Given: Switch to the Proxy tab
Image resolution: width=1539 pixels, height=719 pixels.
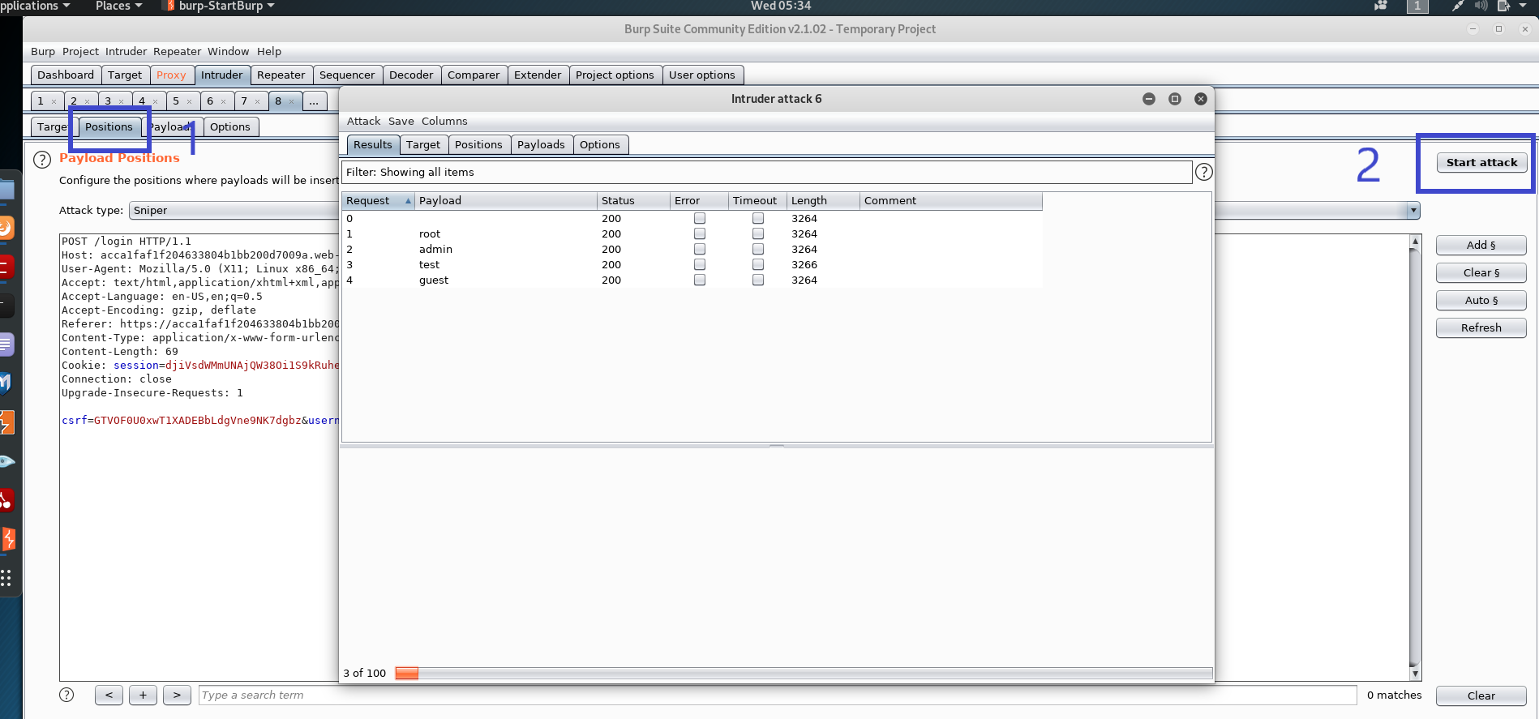Looking at the screenshot, I should pos(171,75).
